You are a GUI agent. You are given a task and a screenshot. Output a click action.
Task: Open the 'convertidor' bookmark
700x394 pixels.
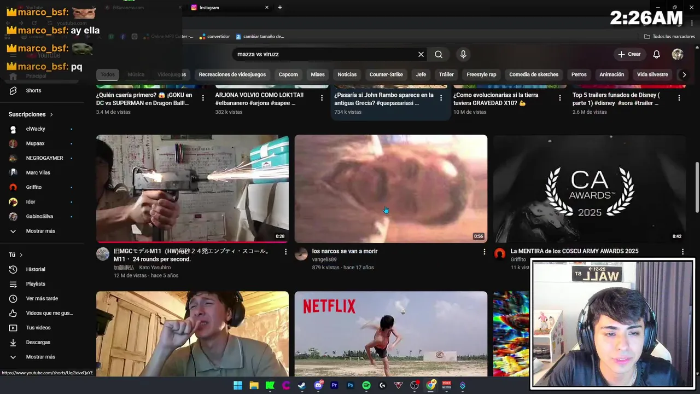(x=214, y=37)
